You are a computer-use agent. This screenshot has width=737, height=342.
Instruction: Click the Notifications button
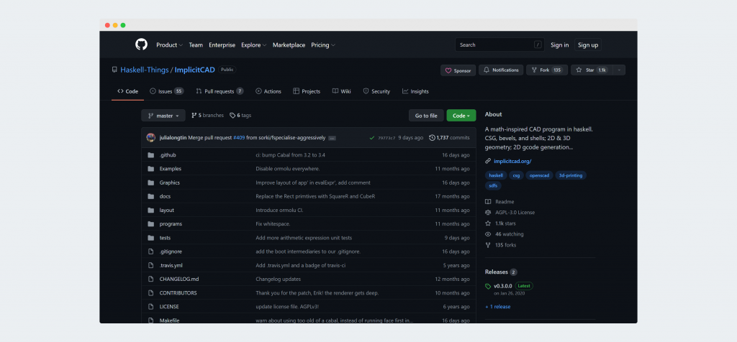click(501, 70)
